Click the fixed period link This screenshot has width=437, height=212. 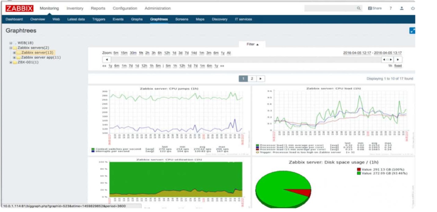[398, 66]
